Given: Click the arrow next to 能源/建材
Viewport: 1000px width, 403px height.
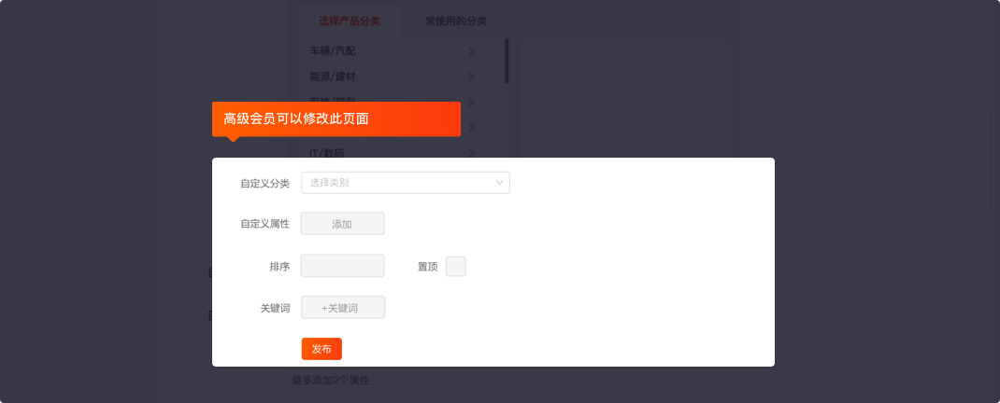Looking at the screenshot, I should [x=472, y=76].
